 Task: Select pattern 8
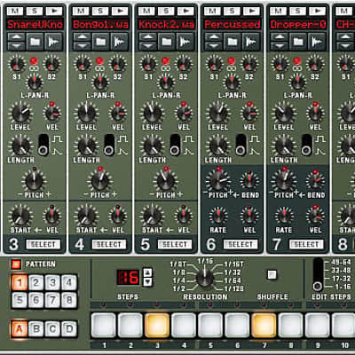click(x=68, y=300)
